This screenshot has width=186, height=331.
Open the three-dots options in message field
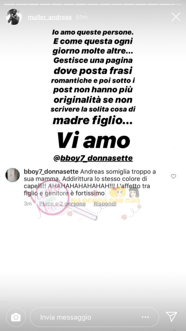145,317
